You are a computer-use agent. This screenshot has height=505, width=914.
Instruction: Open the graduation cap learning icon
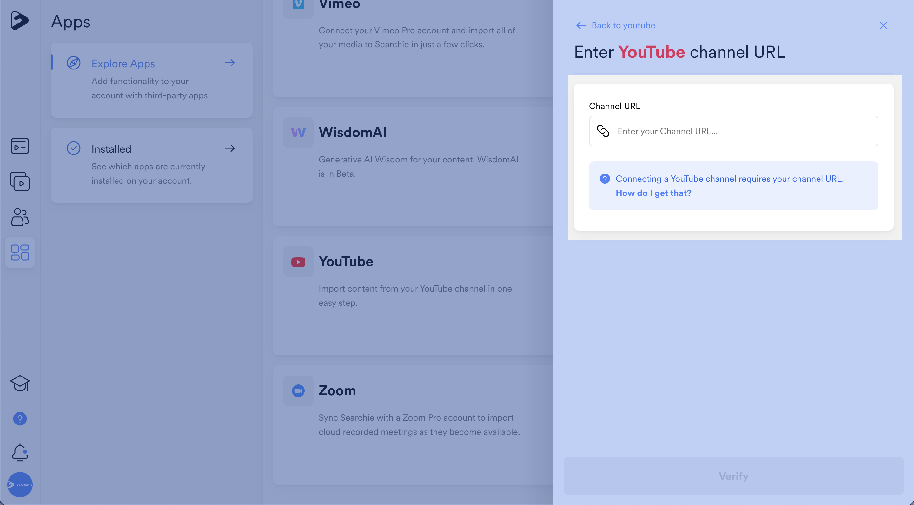(20, 383)
